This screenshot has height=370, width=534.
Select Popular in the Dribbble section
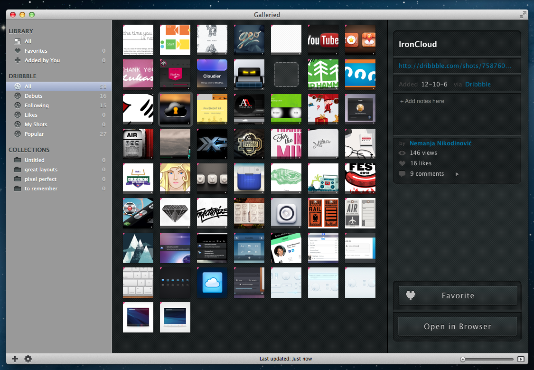pos(34,134)
